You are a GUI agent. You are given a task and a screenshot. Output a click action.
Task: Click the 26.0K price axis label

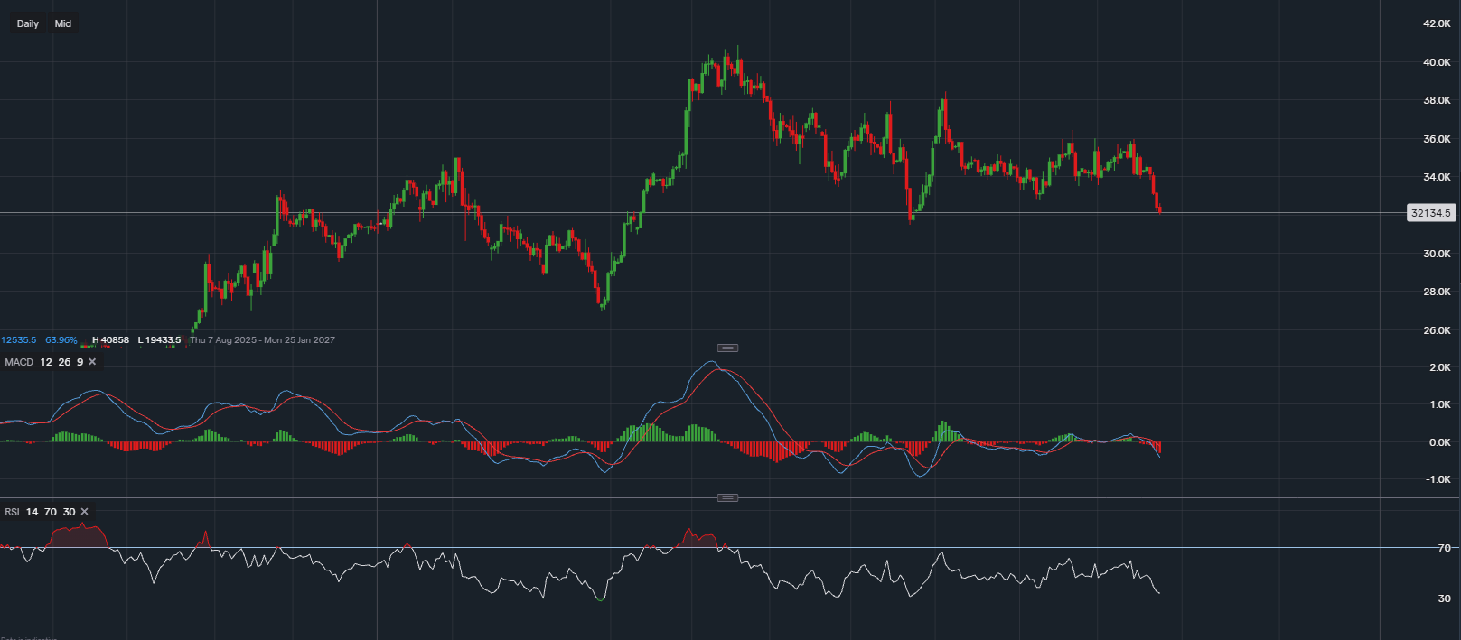1437,330
